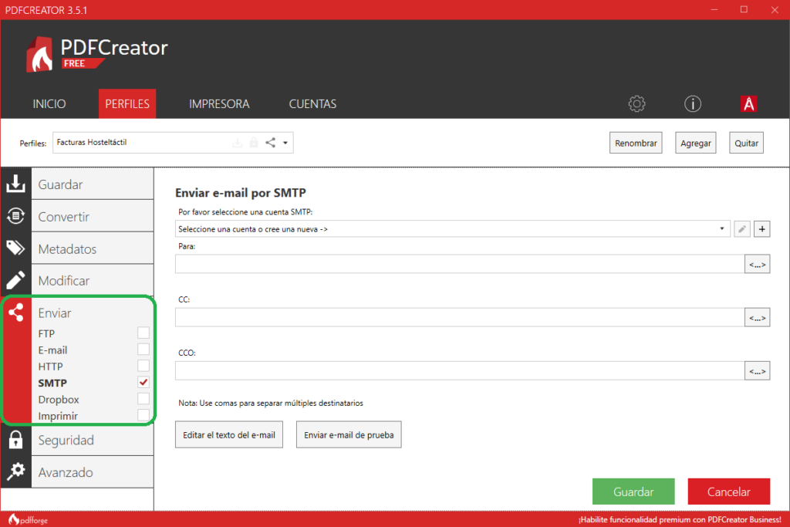Image resolution: width=790 pixels, height=527 pixels.
Task: Switch to the IMPRESORA tab
Action: click(x=219, y=104)
